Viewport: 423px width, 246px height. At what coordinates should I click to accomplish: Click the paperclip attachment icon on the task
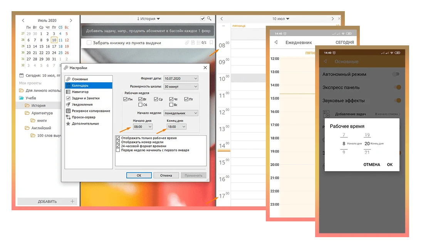187,43
